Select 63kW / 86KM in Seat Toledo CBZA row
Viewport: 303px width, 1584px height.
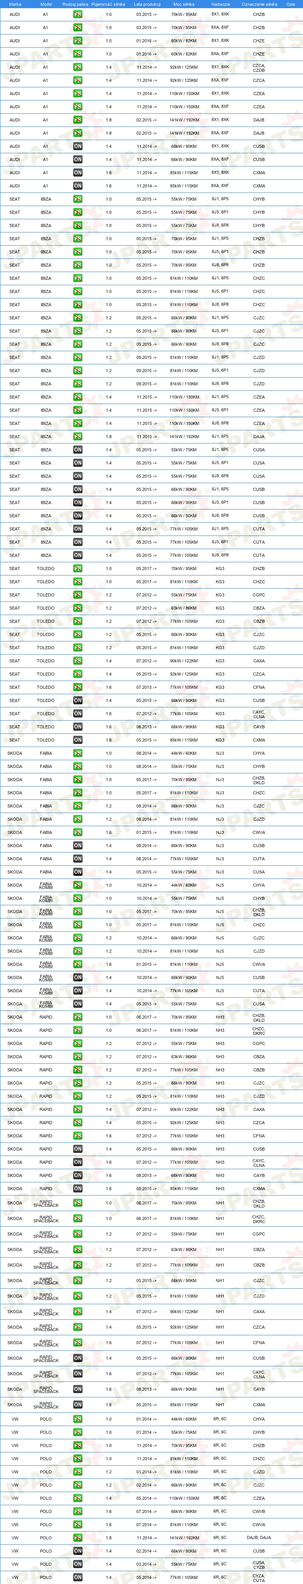pyautogui.click(x=184, y=608)
